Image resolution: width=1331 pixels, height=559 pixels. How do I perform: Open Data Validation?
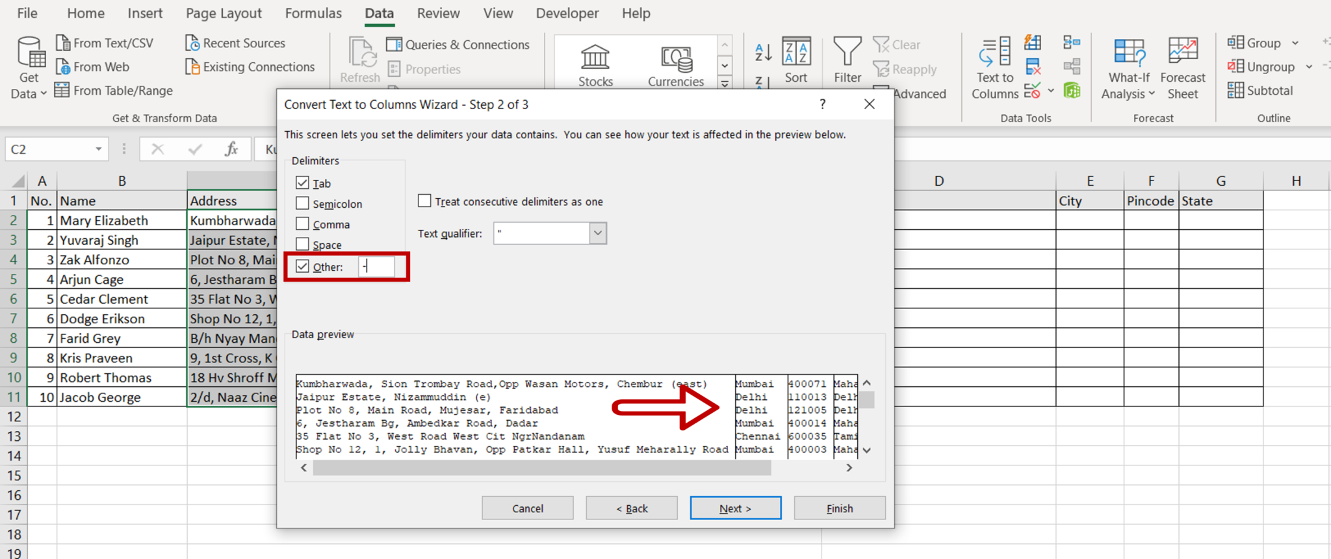coord(1032,90)
